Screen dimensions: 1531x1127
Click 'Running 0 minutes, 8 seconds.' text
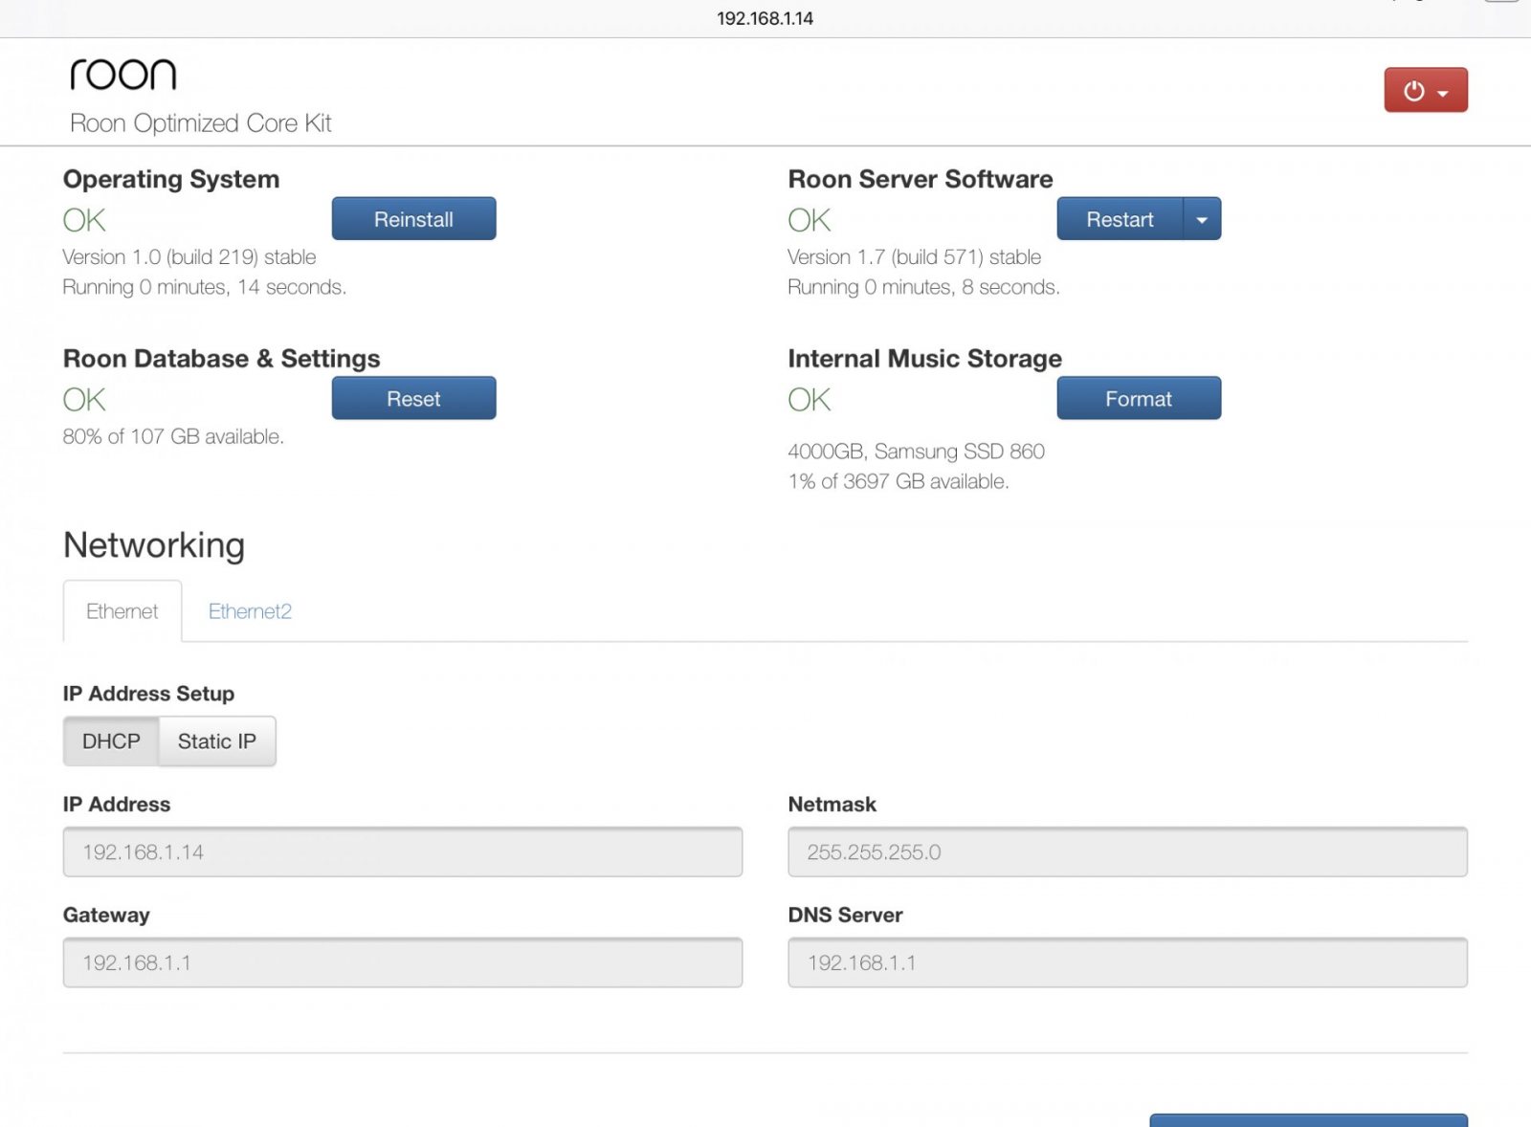(x=924, y=287)
